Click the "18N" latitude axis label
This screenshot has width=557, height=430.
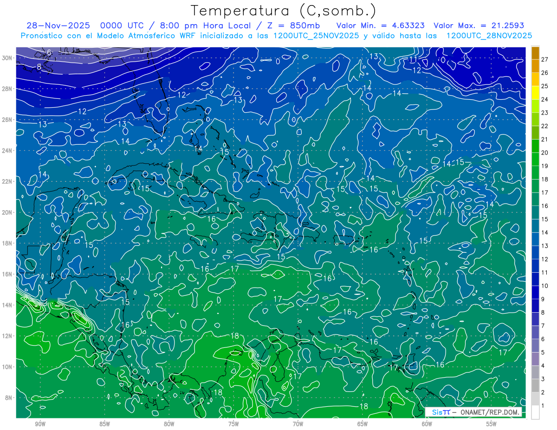7,243
